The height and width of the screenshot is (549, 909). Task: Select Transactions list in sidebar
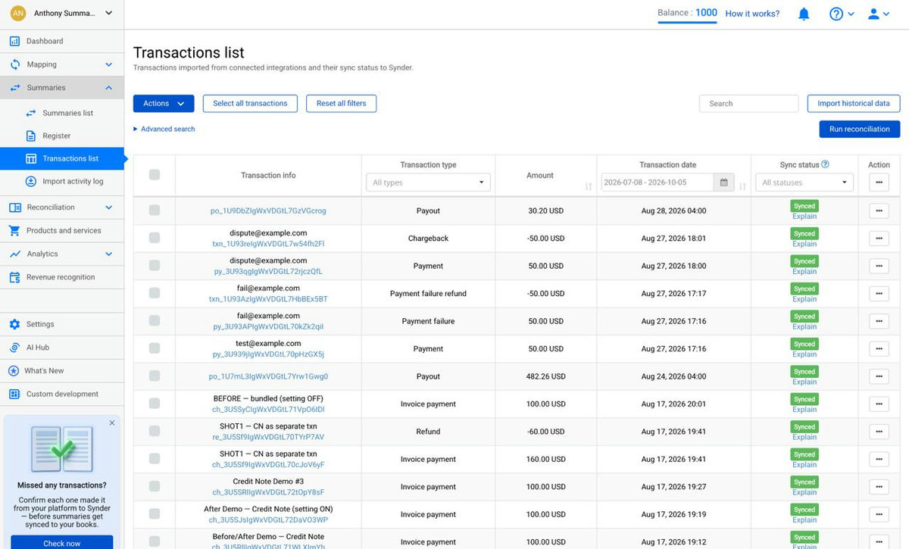tap(62, 159)
